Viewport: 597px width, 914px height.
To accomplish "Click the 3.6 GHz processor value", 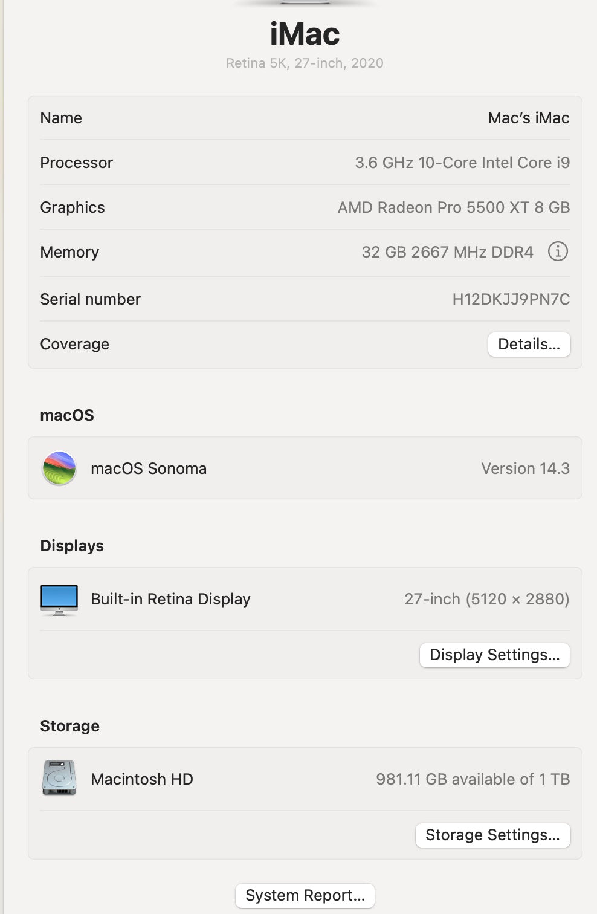I will pos(462,163).
